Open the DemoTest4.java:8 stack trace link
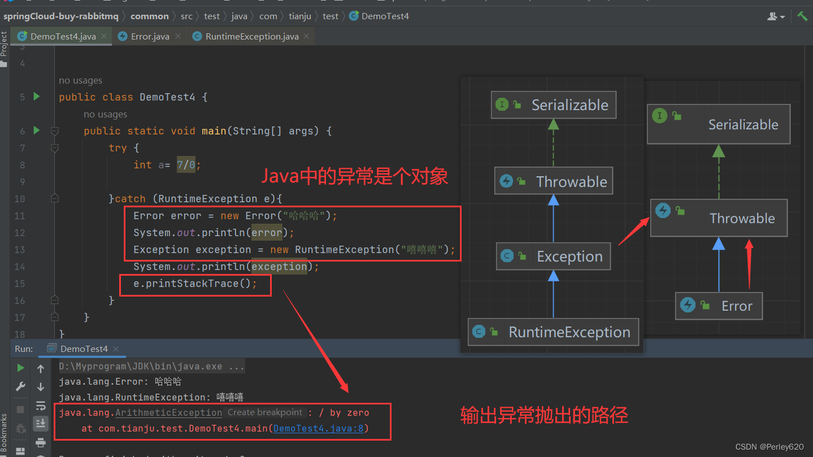 [318, 428]
